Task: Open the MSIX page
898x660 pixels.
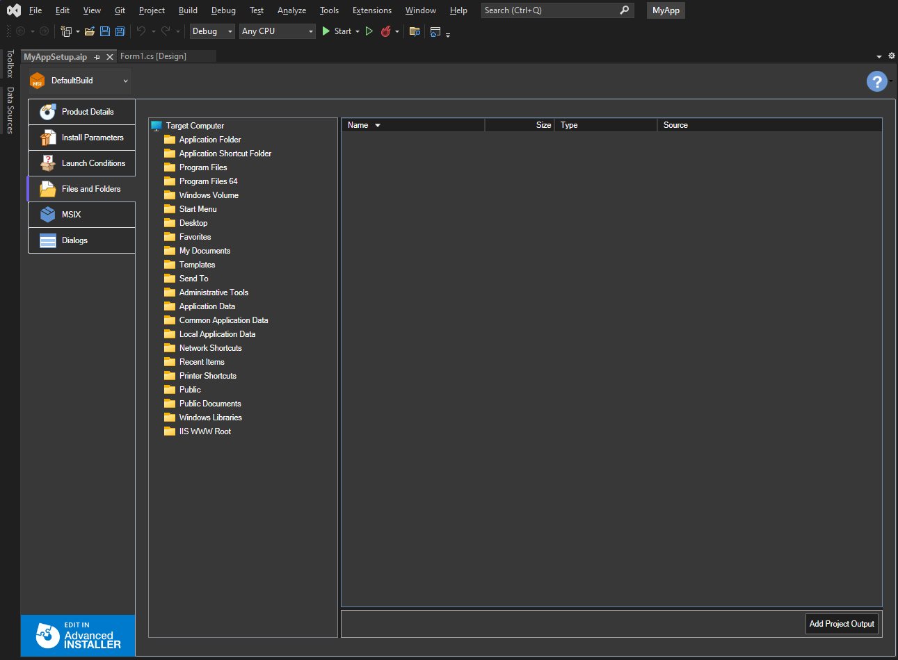Action: [81, 215]
